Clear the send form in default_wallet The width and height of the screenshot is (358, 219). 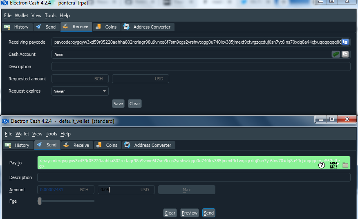coord(170,213)
